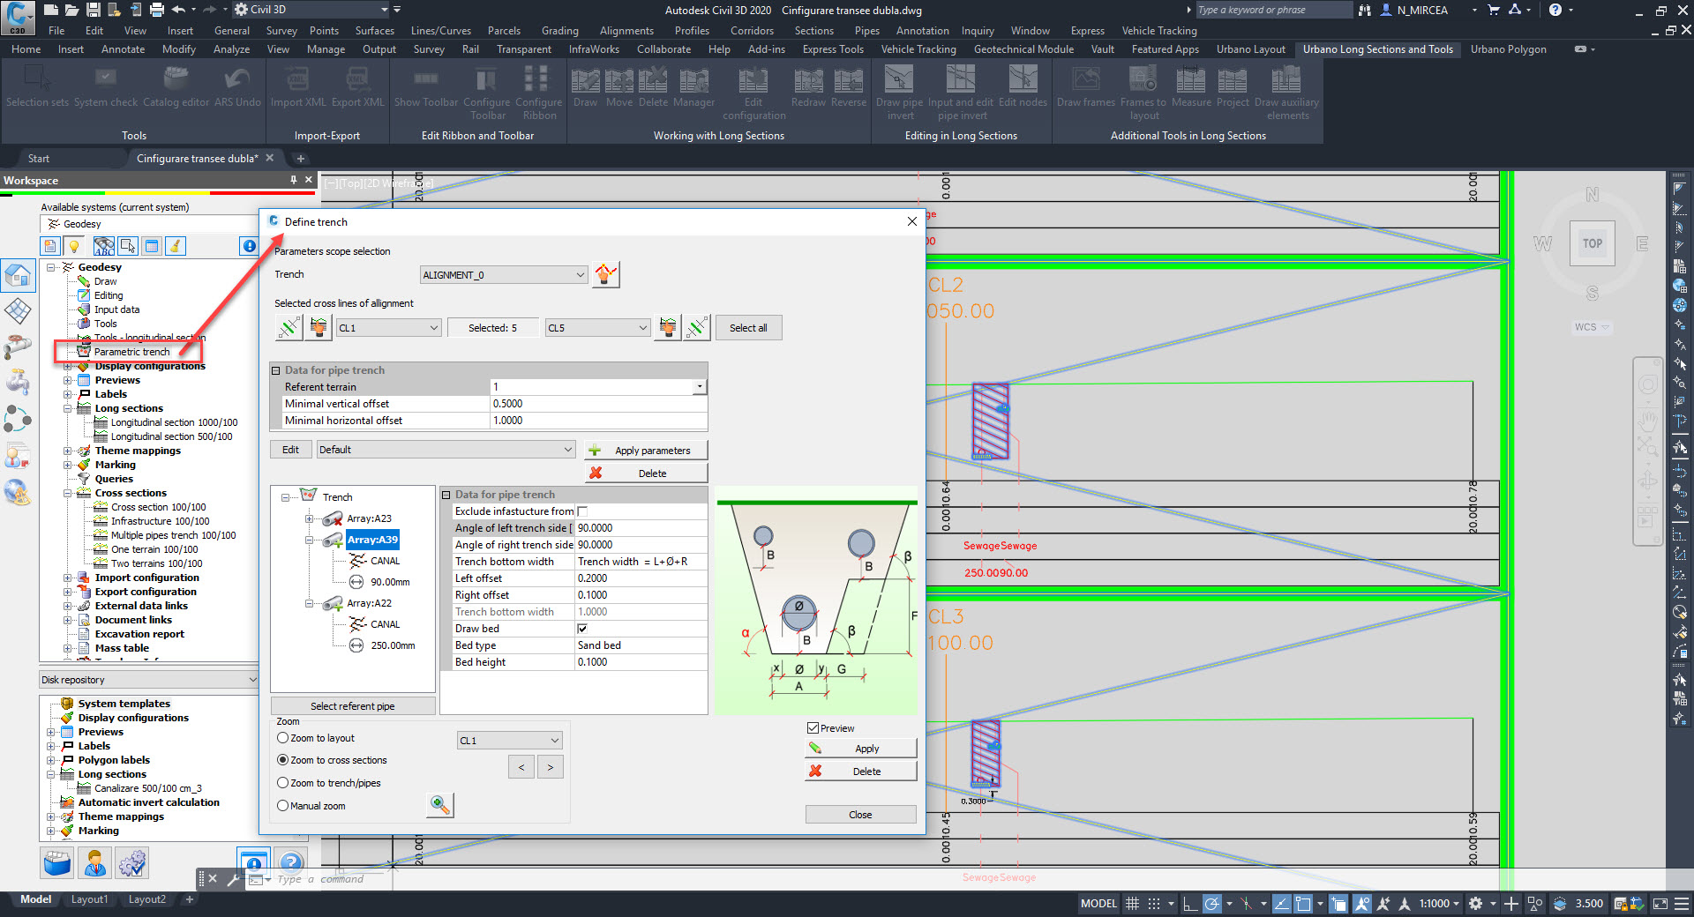Image resolution: width=1694 pixels, height=917 pixels.
Task: Open the Corridors menu
Action: 753,31
